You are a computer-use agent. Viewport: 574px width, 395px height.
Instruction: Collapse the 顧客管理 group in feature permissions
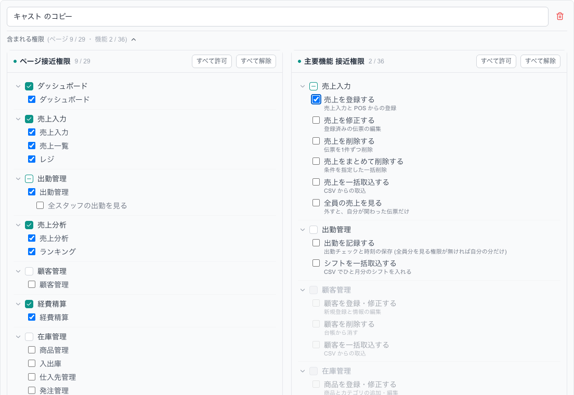pos(303,291)
